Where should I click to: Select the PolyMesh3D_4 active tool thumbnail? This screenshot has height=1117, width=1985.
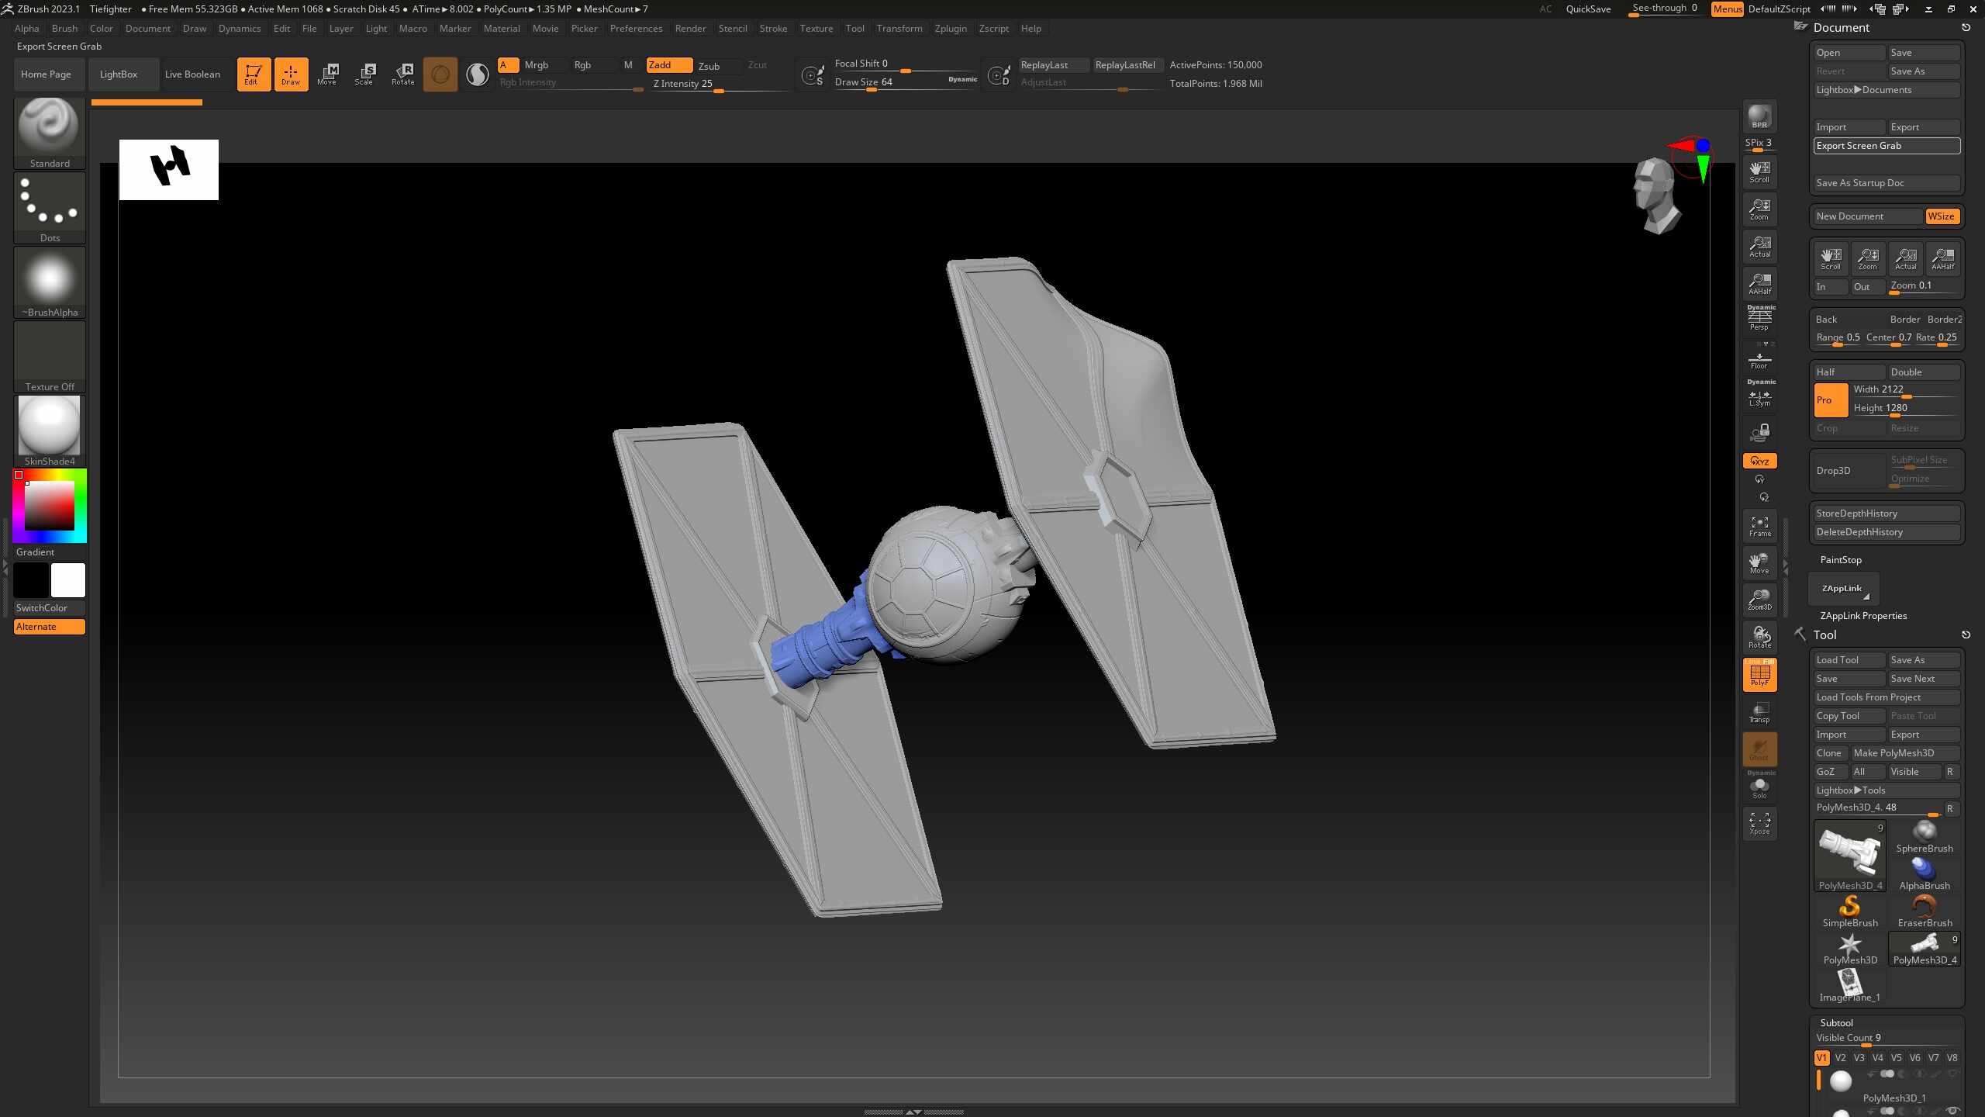(x=1849, y=853)
